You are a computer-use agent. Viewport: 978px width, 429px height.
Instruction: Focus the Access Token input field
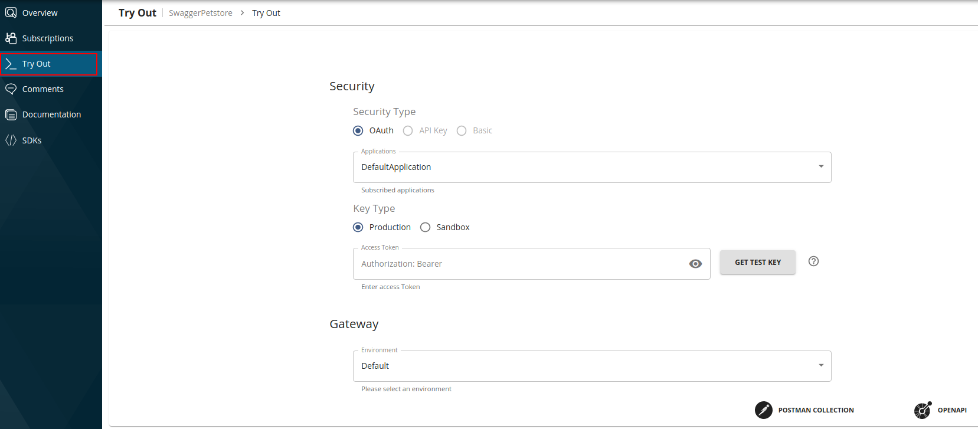point(519,264)
